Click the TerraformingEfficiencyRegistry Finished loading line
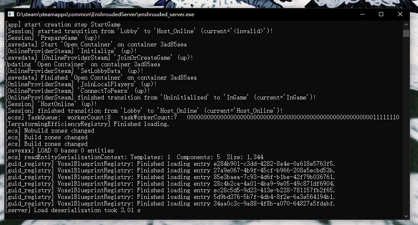The image size is (418, 225). 87,124
